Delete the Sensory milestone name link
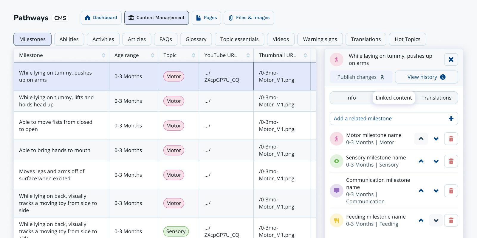This screenshot has width=477, height=238. [451, 161]
